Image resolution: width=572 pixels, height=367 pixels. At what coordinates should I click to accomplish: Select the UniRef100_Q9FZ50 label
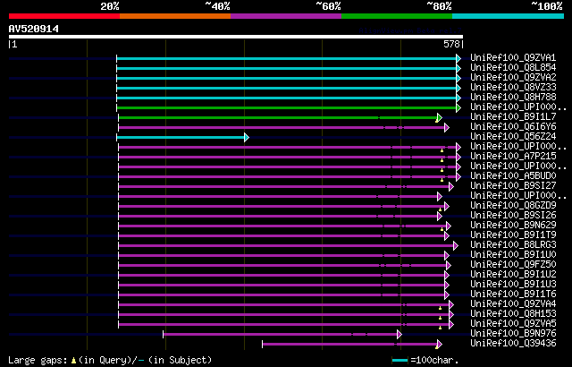[513, 265]
